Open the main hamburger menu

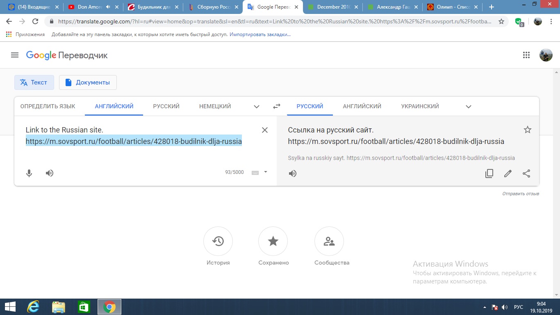point(15,55)
